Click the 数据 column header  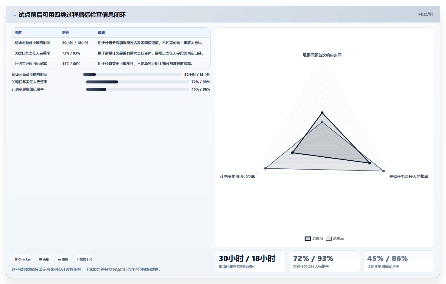tap(66, 33)
